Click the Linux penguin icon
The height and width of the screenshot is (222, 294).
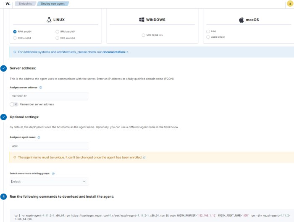pyautogui.click(x=49, y=20)
